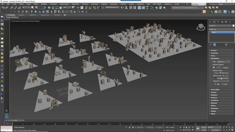Choose the Select and Rotate tool
The image size is (235, 132).
(x=53, y=7)
